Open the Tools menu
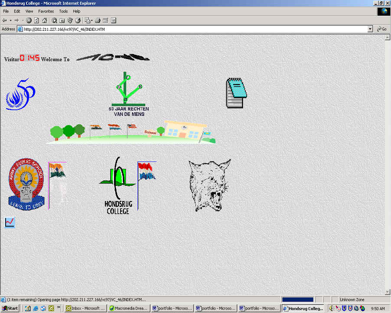The width and height of the screenshot is (391, 313). tap(63, 11)
